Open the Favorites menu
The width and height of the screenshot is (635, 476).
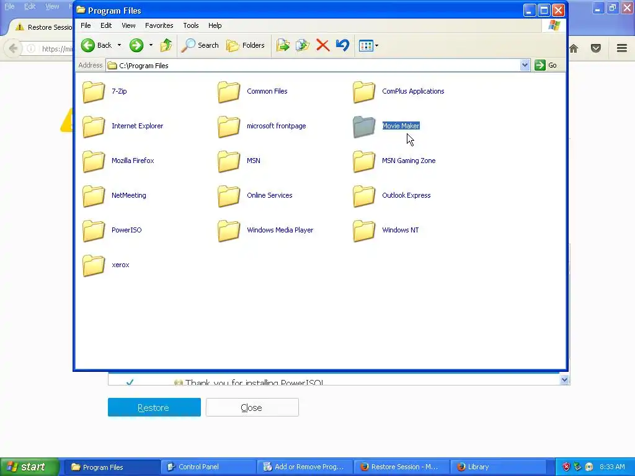tap(159, 25)
